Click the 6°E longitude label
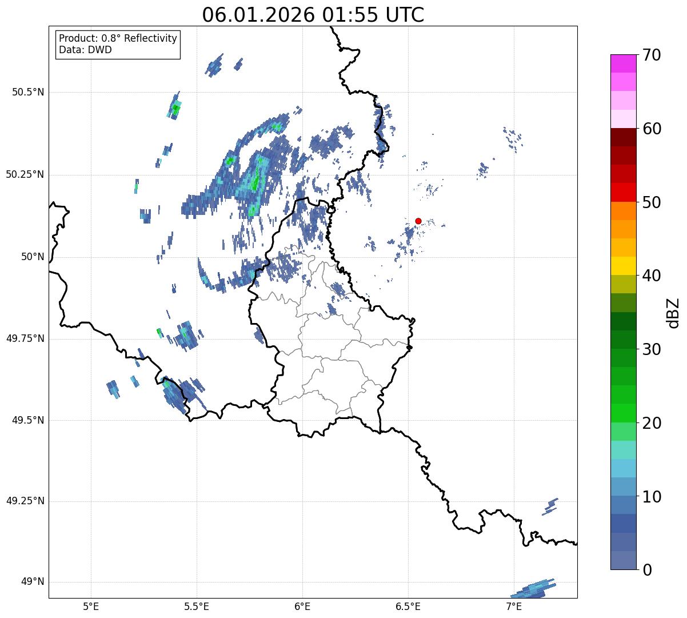 [x=302, y=606]
